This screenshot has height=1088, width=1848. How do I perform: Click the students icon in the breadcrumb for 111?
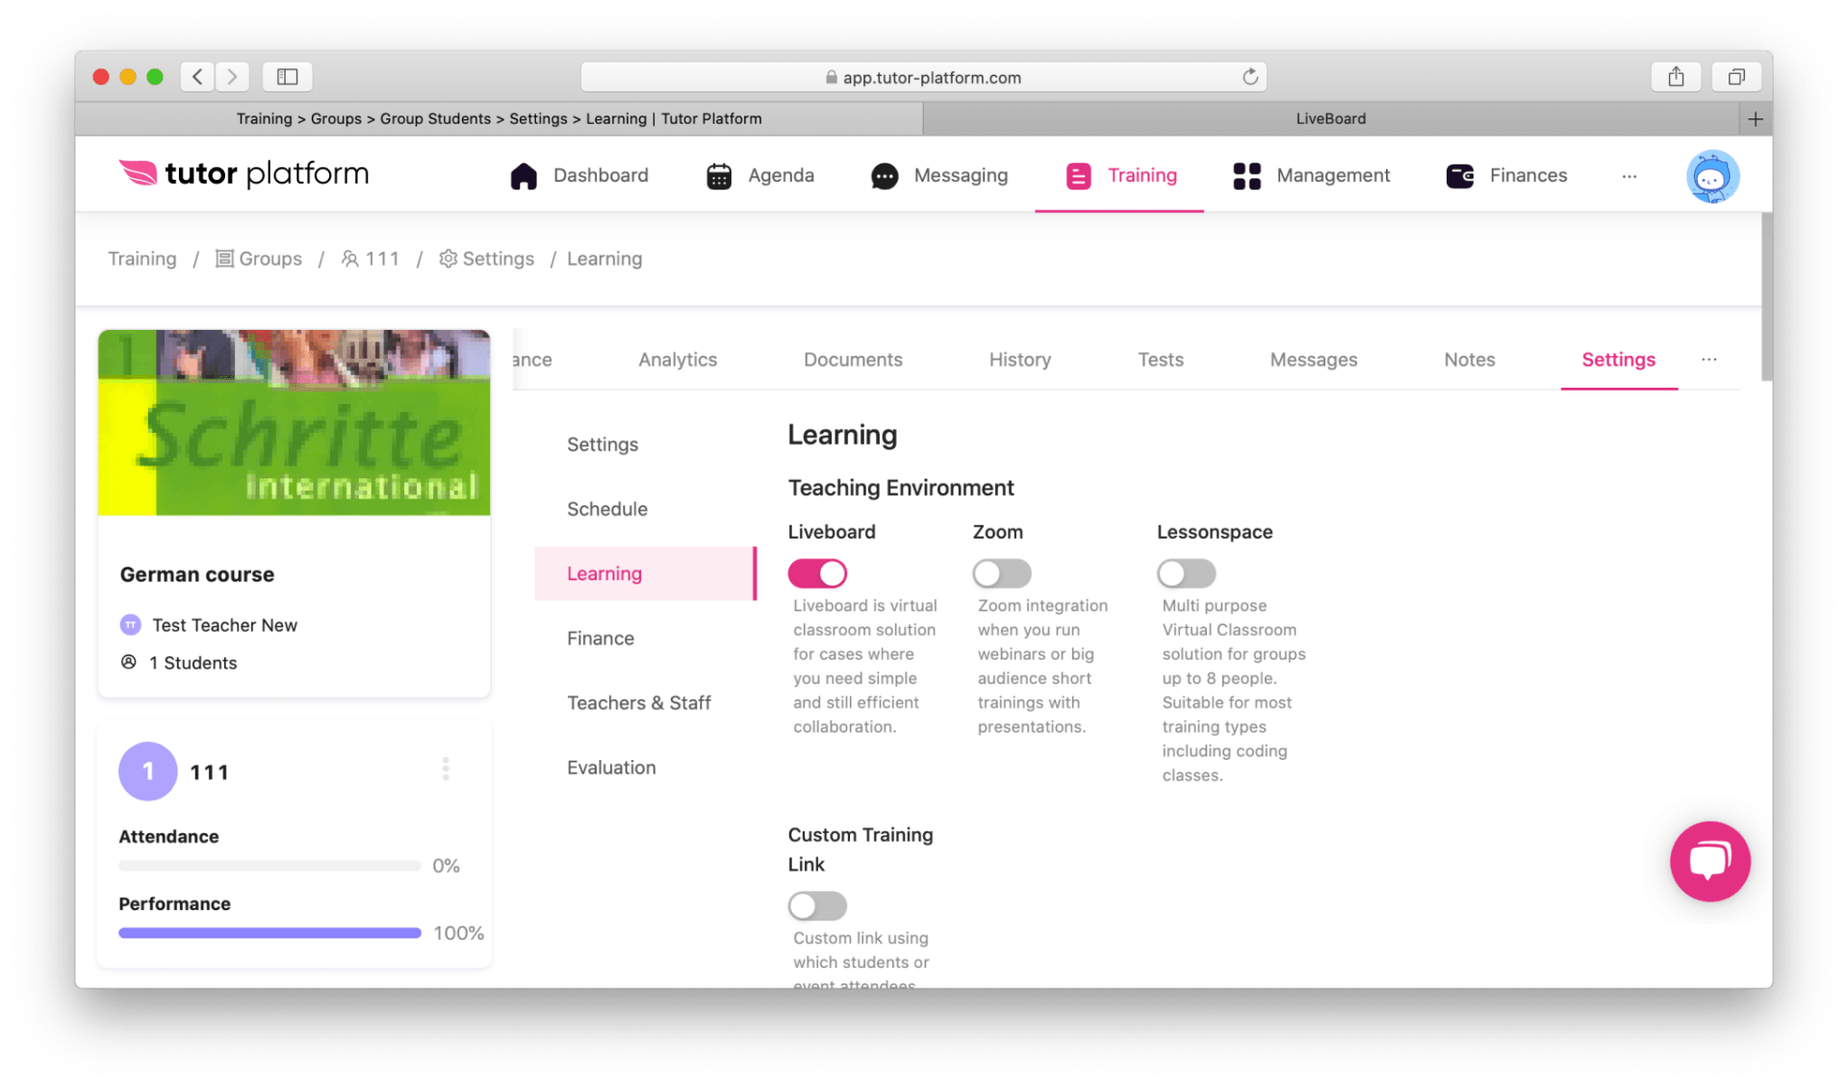(350, 258)
